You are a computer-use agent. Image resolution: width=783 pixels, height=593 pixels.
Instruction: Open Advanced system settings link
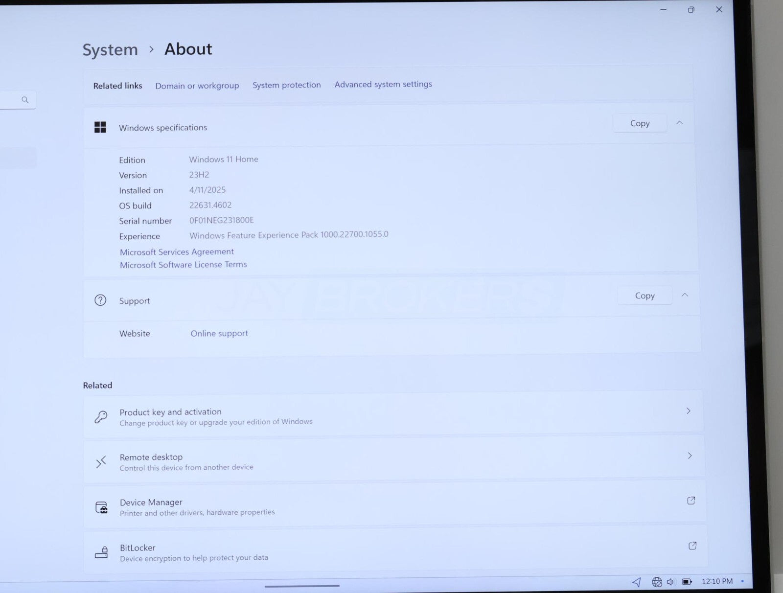tap(383, 84)
